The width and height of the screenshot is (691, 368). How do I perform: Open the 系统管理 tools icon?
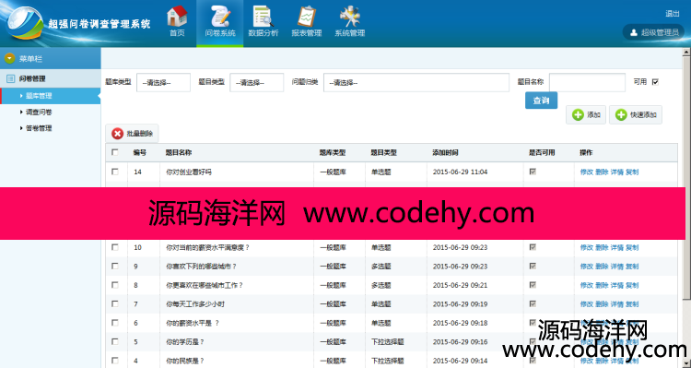[x=350, y=17]
